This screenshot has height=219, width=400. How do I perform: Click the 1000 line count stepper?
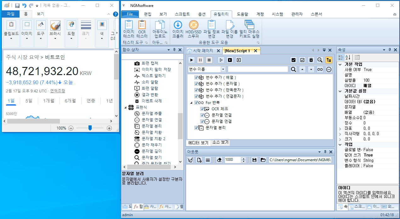click(x=243, y=160)
